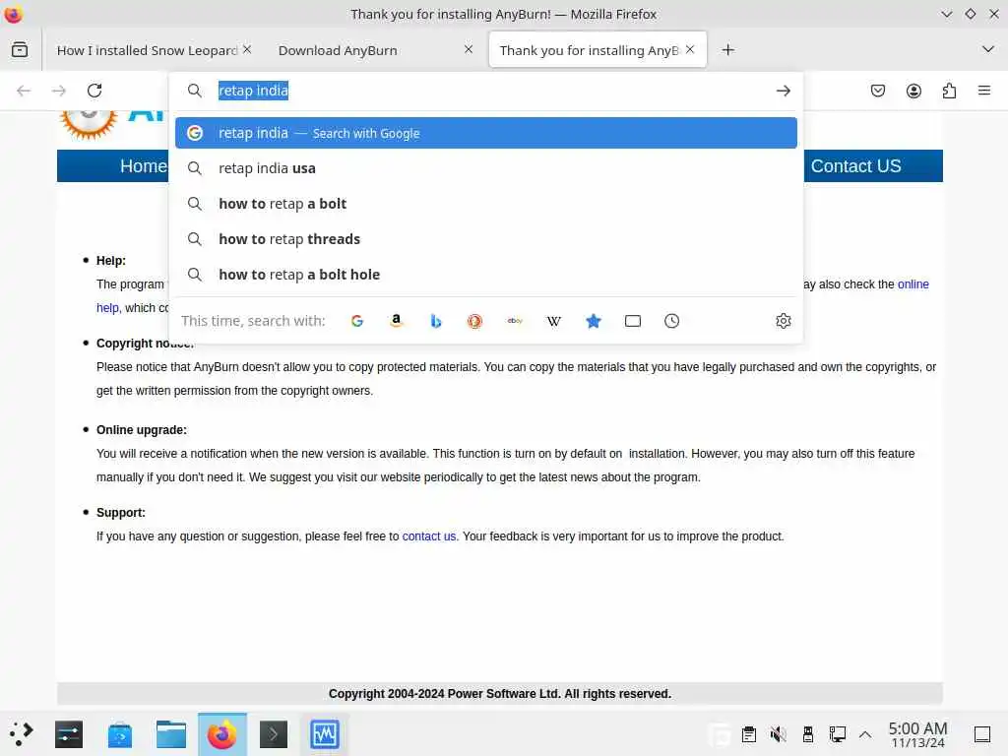Search open tabs with the tab icon
1008x756 pixels.
(x=633, y=321)
